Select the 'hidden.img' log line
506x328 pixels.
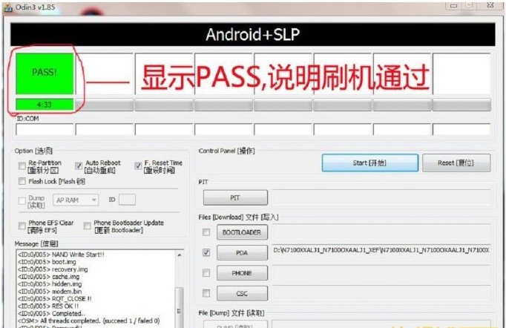tap(50, 283)
